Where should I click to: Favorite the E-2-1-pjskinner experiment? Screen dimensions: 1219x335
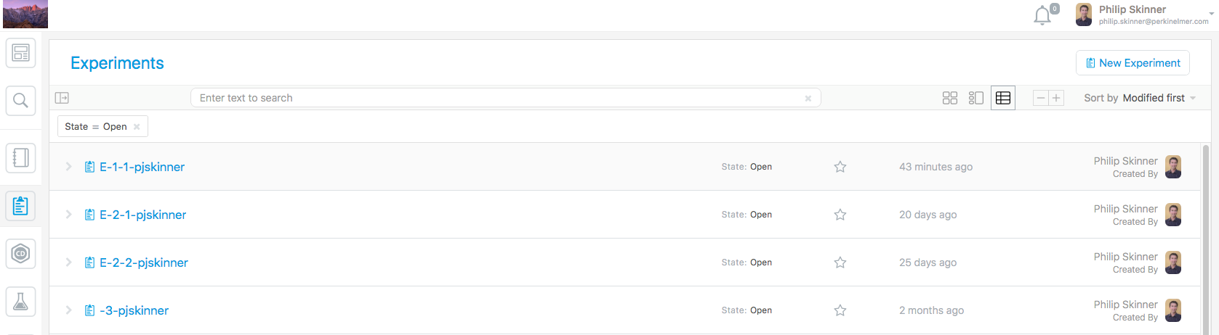point(840,215)
